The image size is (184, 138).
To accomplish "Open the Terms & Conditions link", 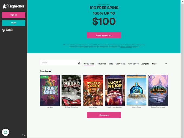I will 126,47.
